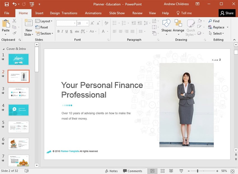Switch to the Animations tab

[93, 13]
